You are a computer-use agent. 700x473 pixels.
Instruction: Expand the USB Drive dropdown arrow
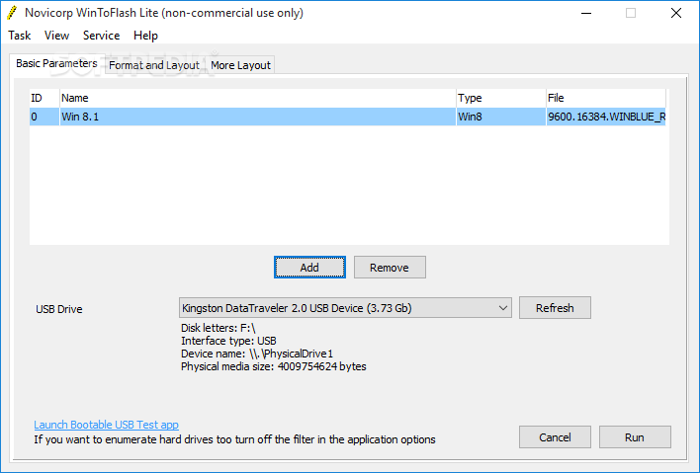[x=502, y=308]
